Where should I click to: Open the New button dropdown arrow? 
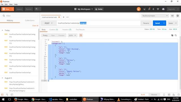coord(12,9)
